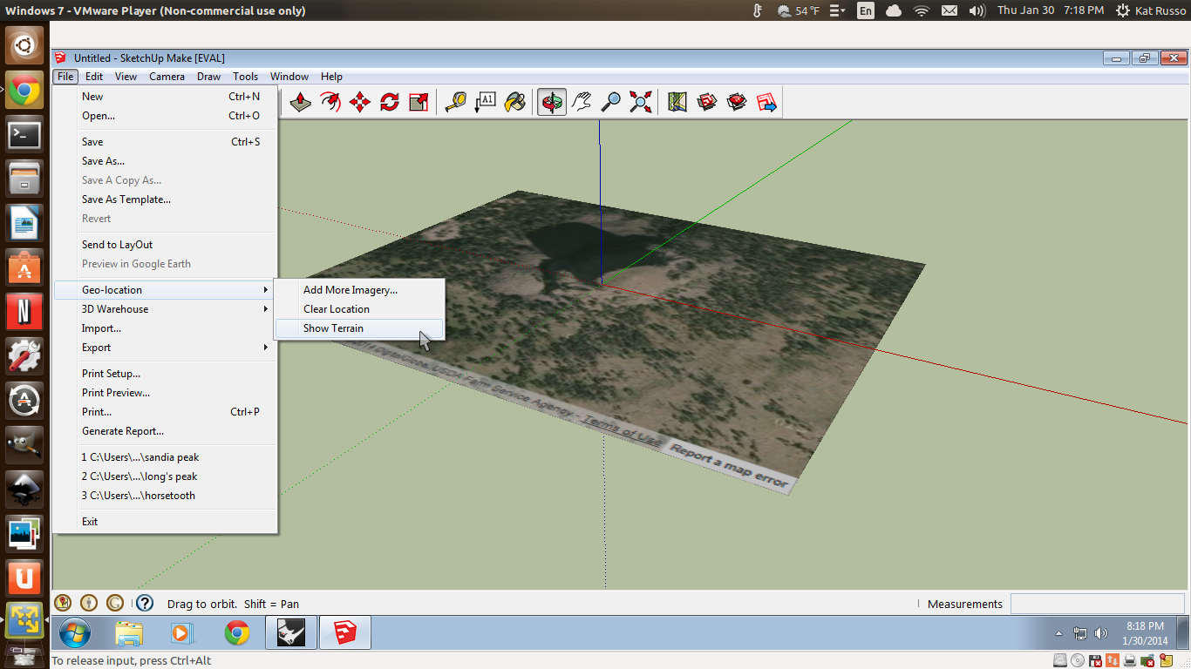The width and height of the screenshot is (1191, 669).
Task: Select the Text label tool
Action: point(486,102)
